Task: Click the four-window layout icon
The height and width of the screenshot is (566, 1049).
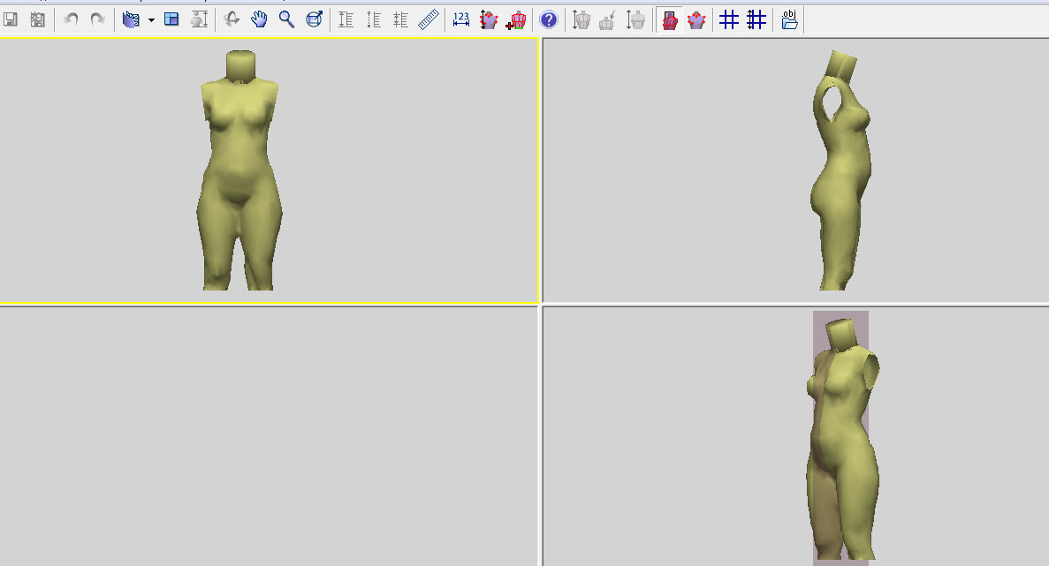Action: 172,19
